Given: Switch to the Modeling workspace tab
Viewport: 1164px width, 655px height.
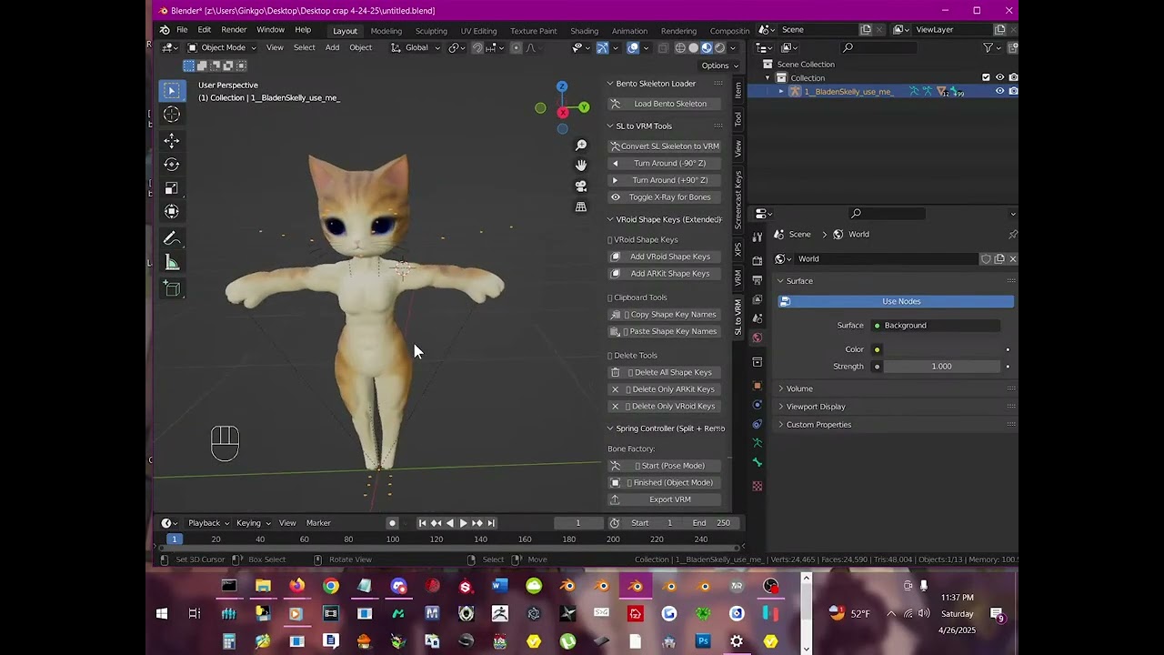Looking at the screenshot, I should [x=386, y=31].
